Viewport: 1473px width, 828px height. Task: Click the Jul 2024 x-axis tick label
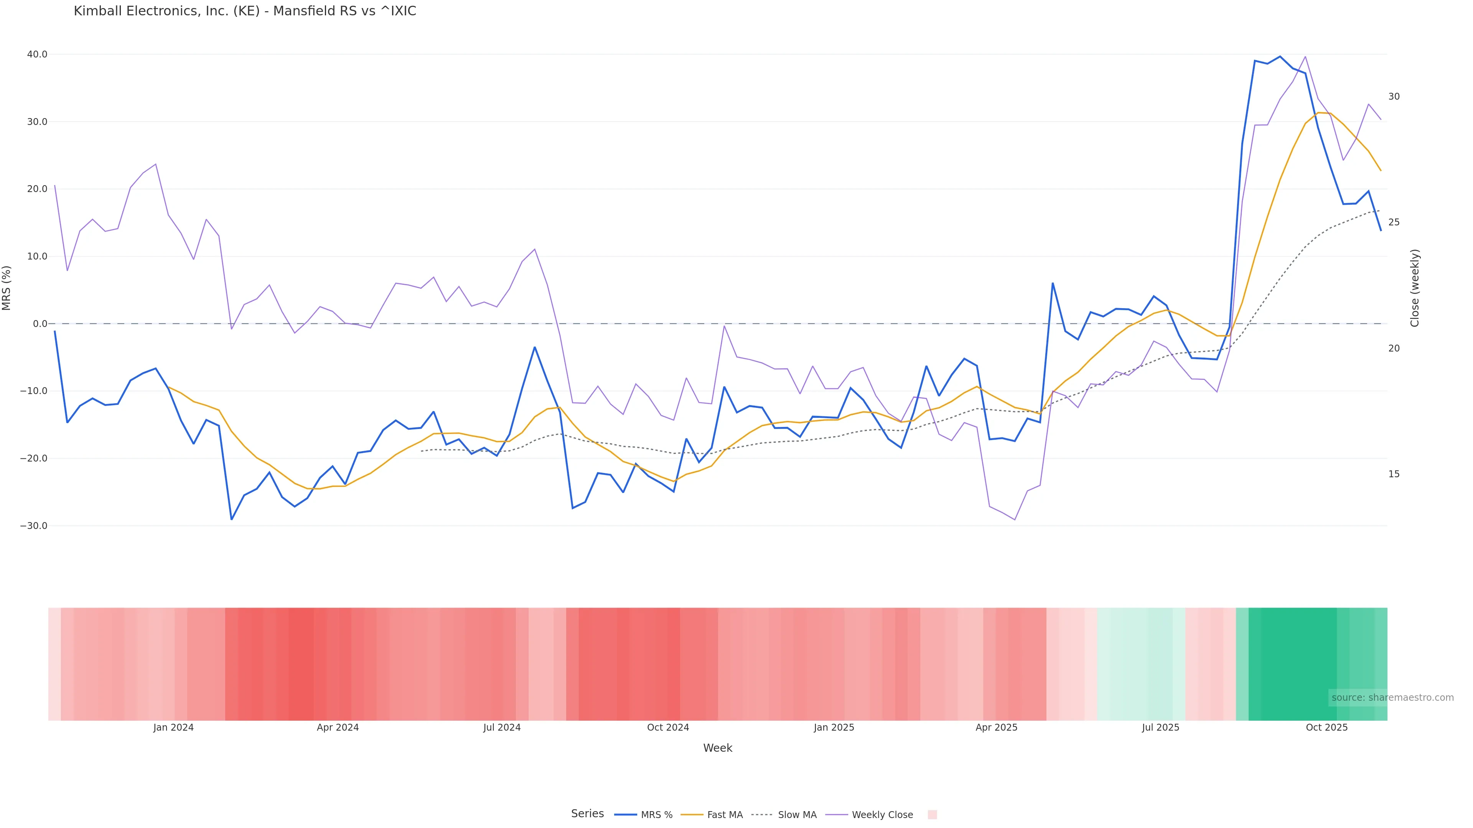[501, 728]
